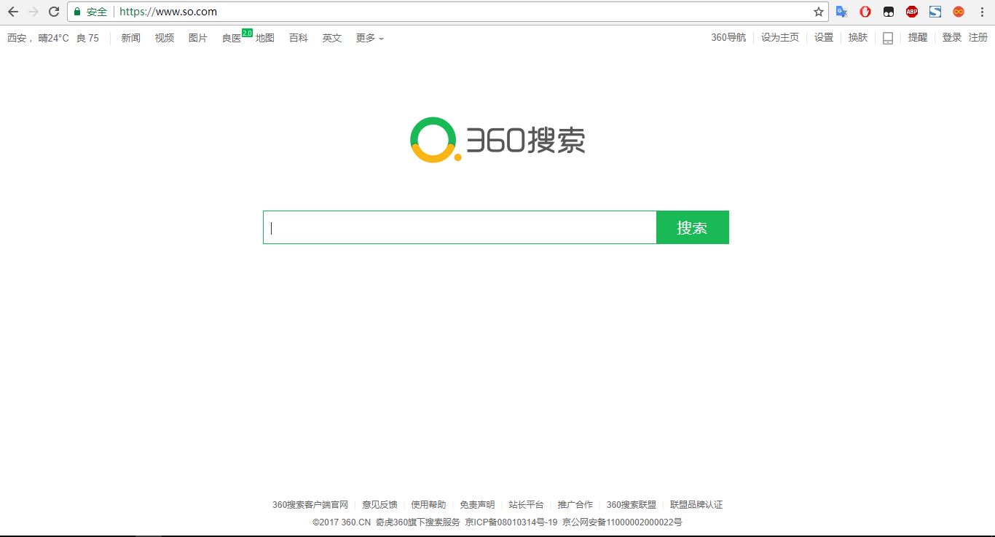
Task: Bookmark this page with the star icon
Action: [x=819, y=12]
